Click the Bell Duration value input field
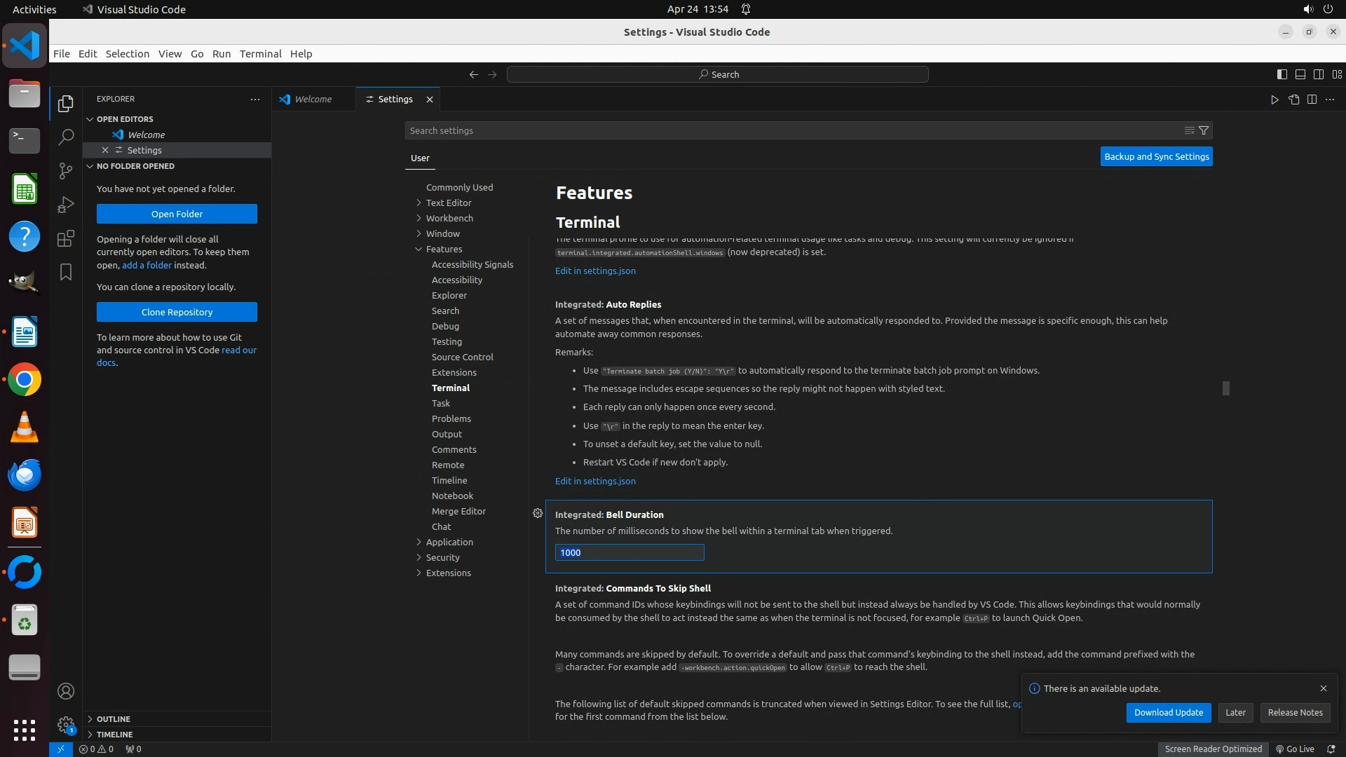1346x757 pixels. [x=629, y=552]
